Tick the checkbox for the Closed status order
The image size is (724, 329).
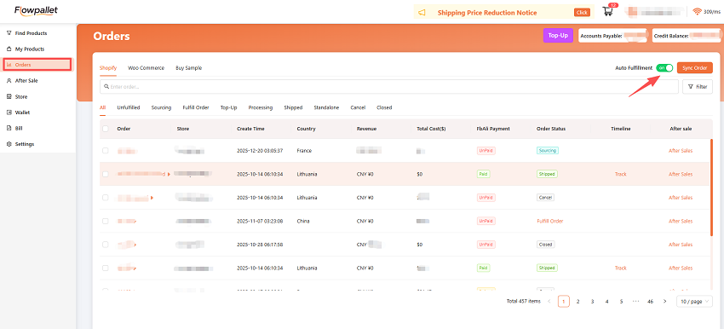pyautogui.click(x=106, y=245)
